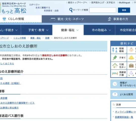
Task: Open the 理念 link under 診療所紹介
Action: (x=1, y=78)
